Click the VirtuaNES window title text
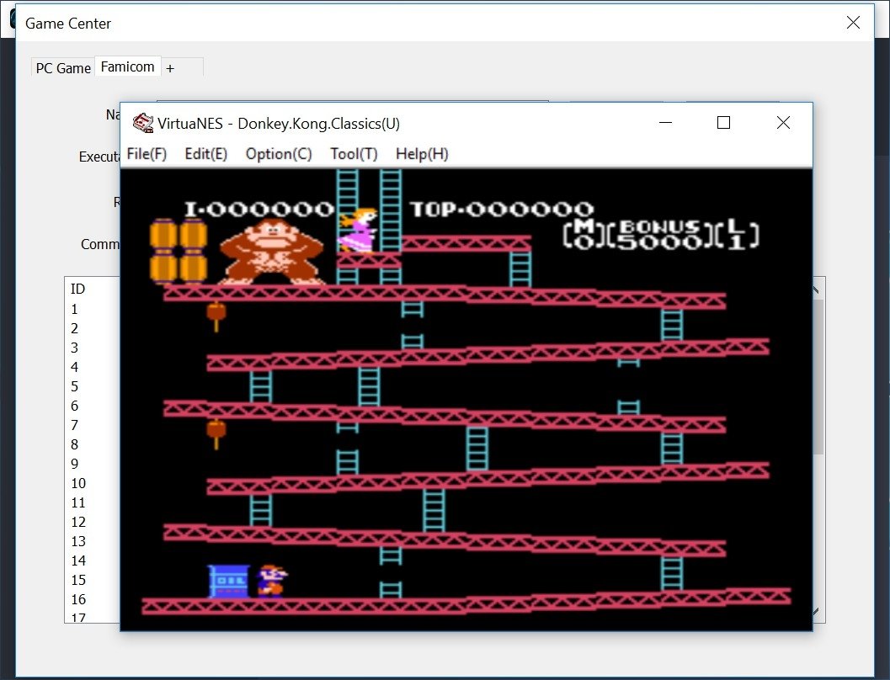The width and height of the screenshot is (890, 680). pos(279,123)
